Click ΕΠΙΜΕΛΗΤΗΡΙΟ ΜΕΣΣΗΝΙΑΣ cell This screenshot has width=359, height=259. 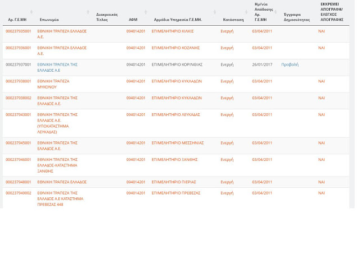tap(178, 143)
